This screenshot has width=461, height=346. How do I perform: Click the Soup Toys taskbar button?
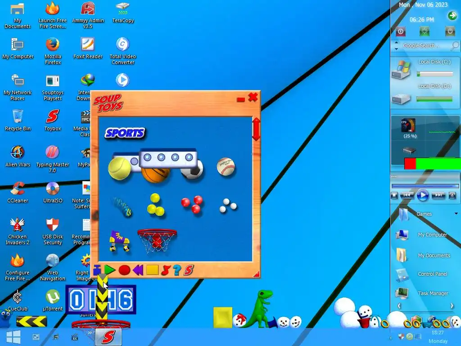[x=108, y=337]
